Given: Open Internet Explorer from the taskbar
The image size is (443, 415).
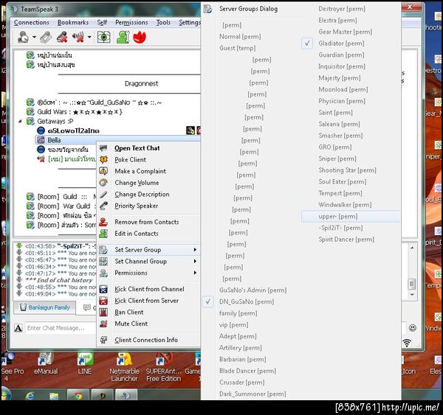Looking at the screenshot, I should tap(30, 396).
